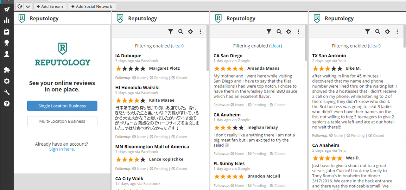The image size is (406, 190).
Task: Follow the Sign in here link
Action: [62, 149]
